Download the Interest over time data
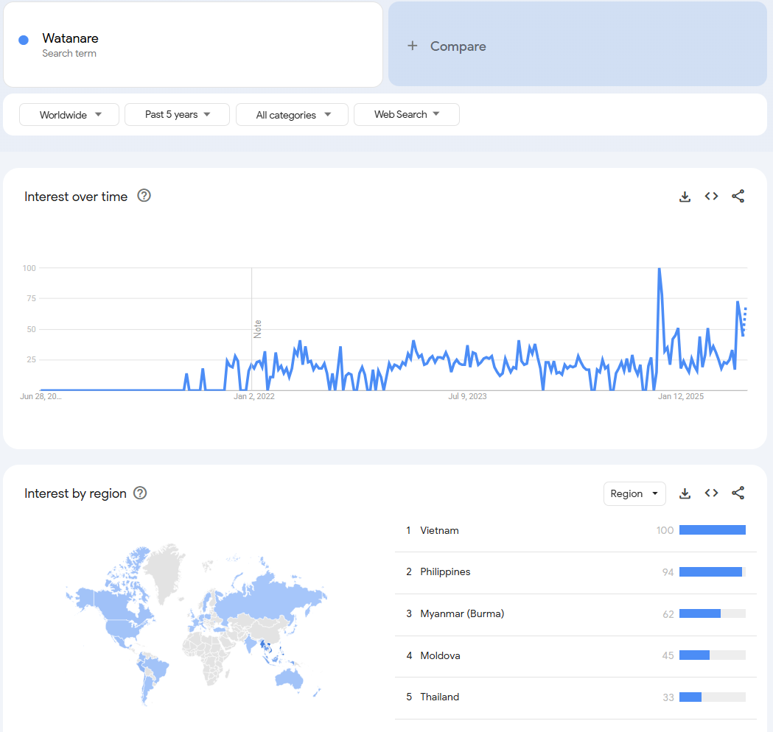Screen dimensions: 773x732 coord(685,197)
